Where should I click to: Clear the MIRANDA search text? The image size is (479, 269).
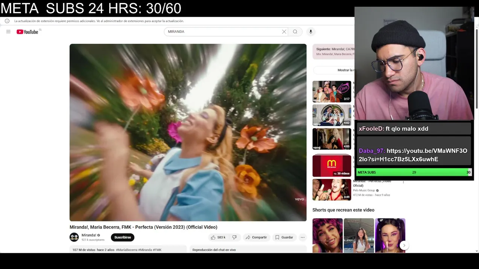click(284, 32)
